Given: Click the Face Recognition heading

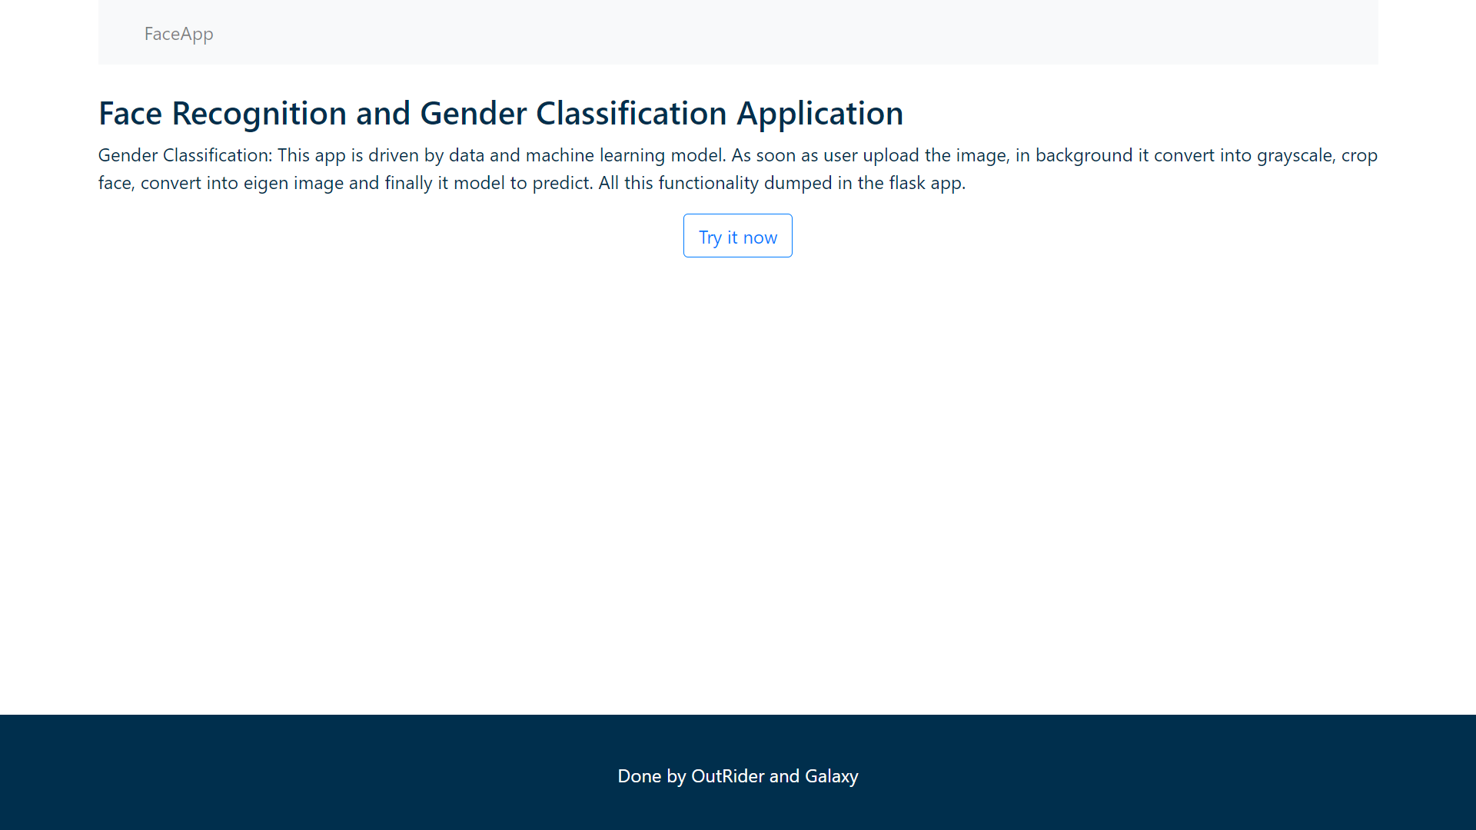Looking at the screenshot, I should (x=500, y=113).
